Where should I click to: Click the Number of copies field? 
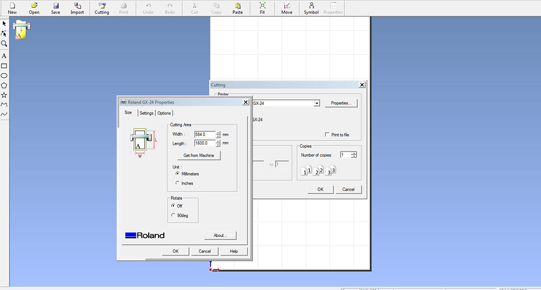pos(345,155)
